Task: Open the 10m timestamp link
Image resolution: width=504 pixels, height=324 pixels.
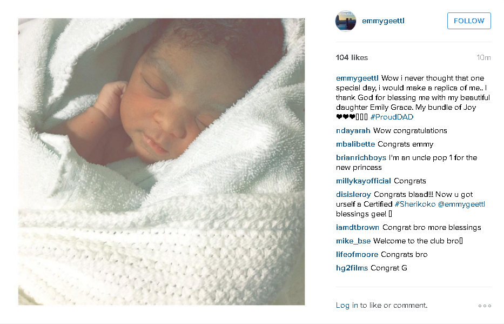Action: (483, 57)
